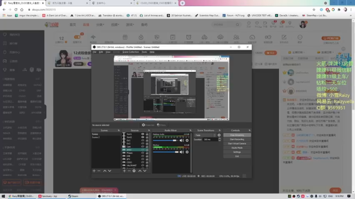
Task: Move source up in Sources list
Action: (x=140, y=171)
